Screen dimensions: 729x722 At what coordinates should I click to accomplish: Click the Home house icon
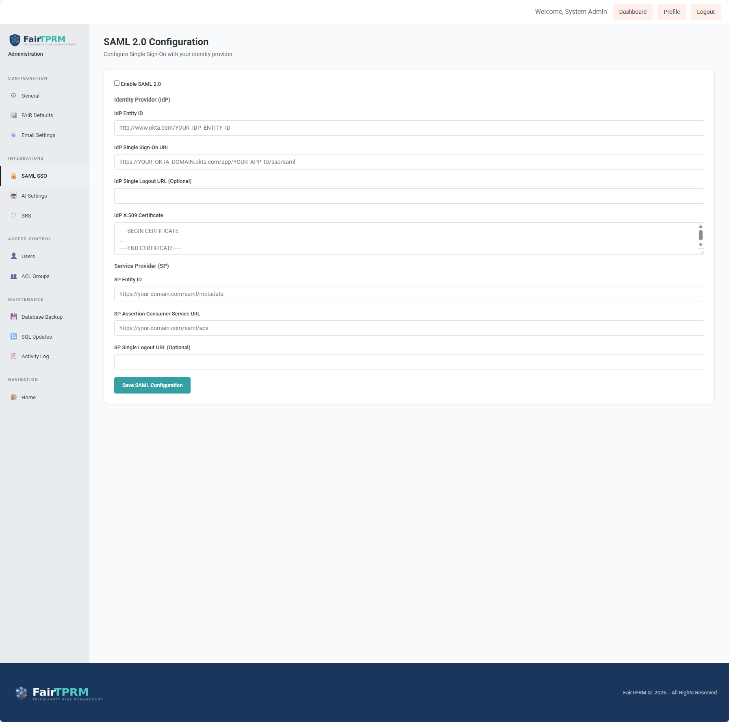coord(13,397)
